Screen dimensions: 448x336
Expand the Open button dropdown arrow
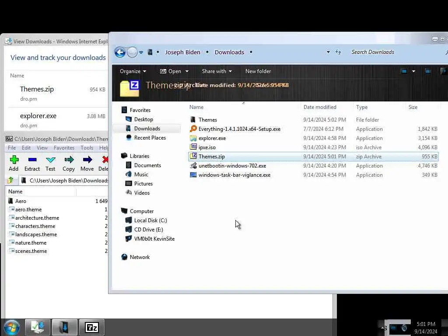187,71
